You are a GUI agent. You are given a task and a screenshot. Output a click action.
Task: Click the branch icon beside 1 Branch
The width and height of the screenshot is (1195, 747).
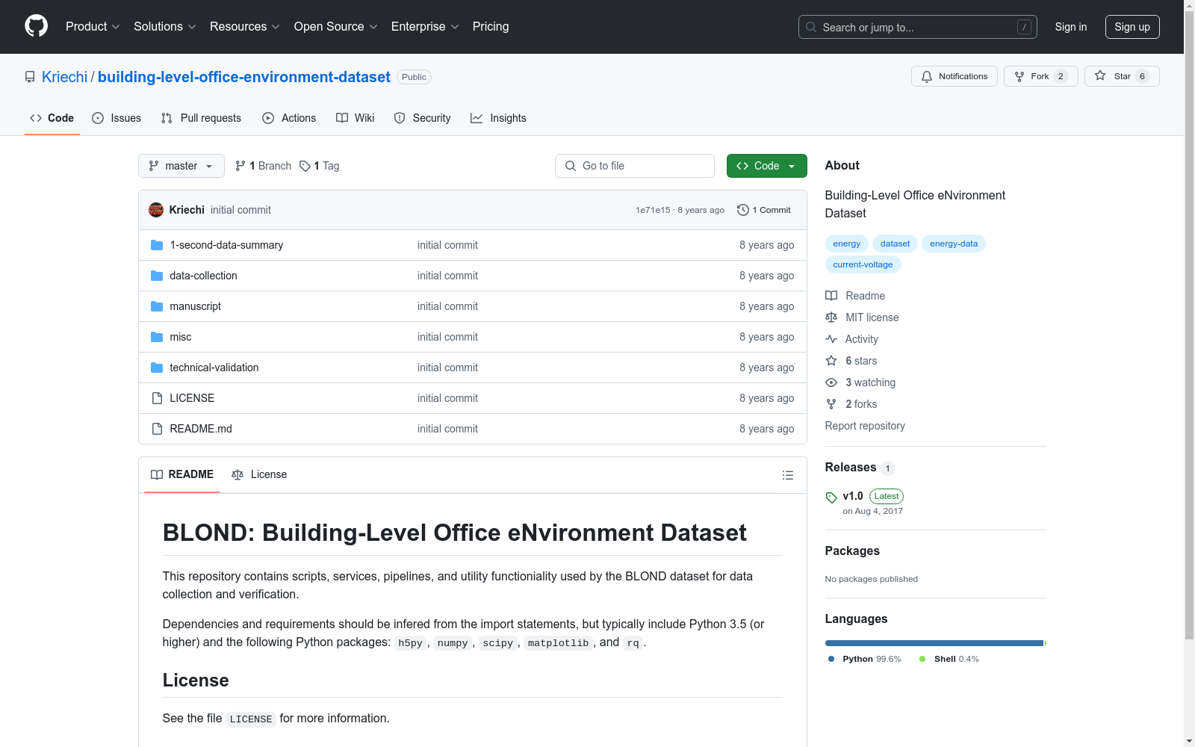[x=240, y=166]
